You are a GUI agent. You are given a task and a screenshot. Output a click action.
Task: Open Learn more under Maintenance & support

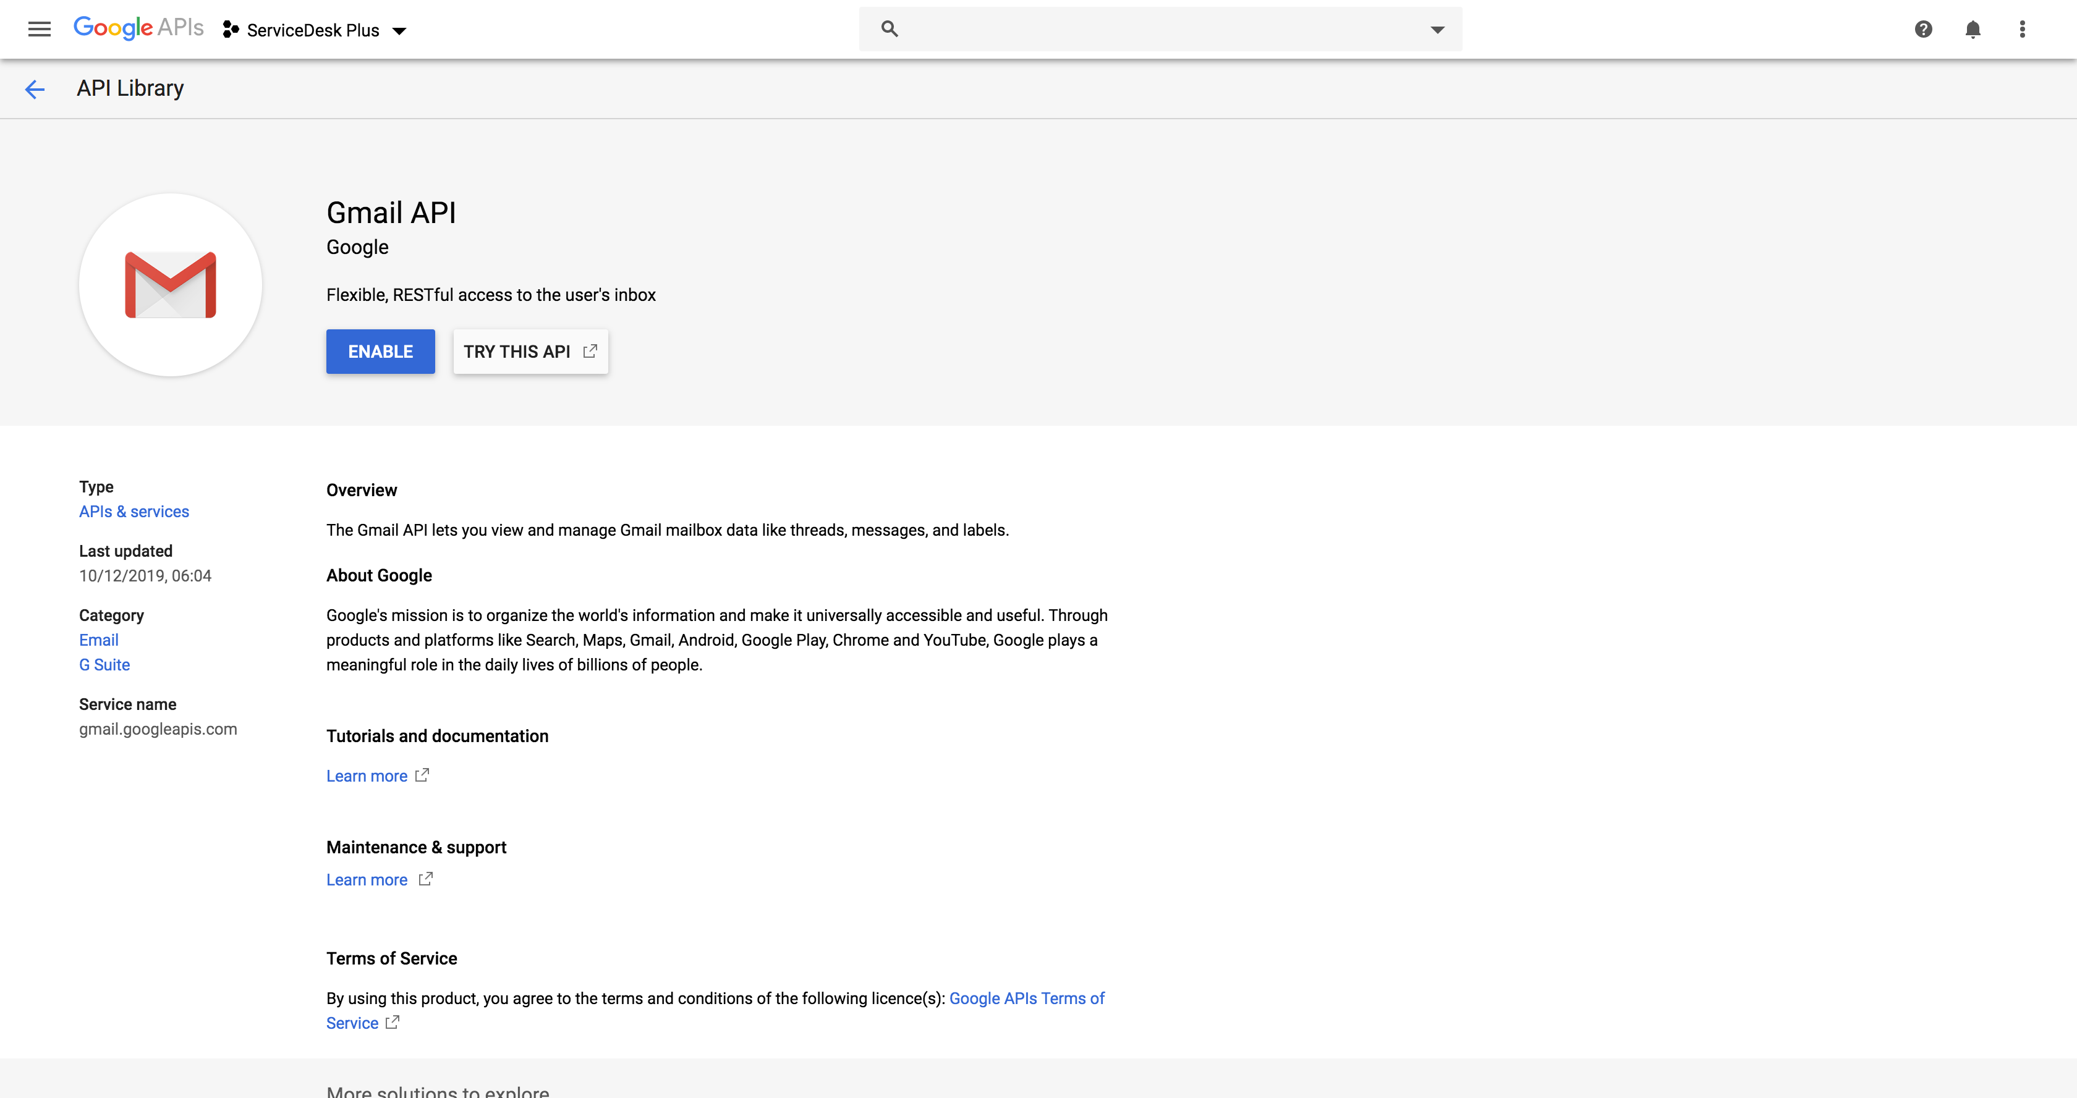click(367, 881)
